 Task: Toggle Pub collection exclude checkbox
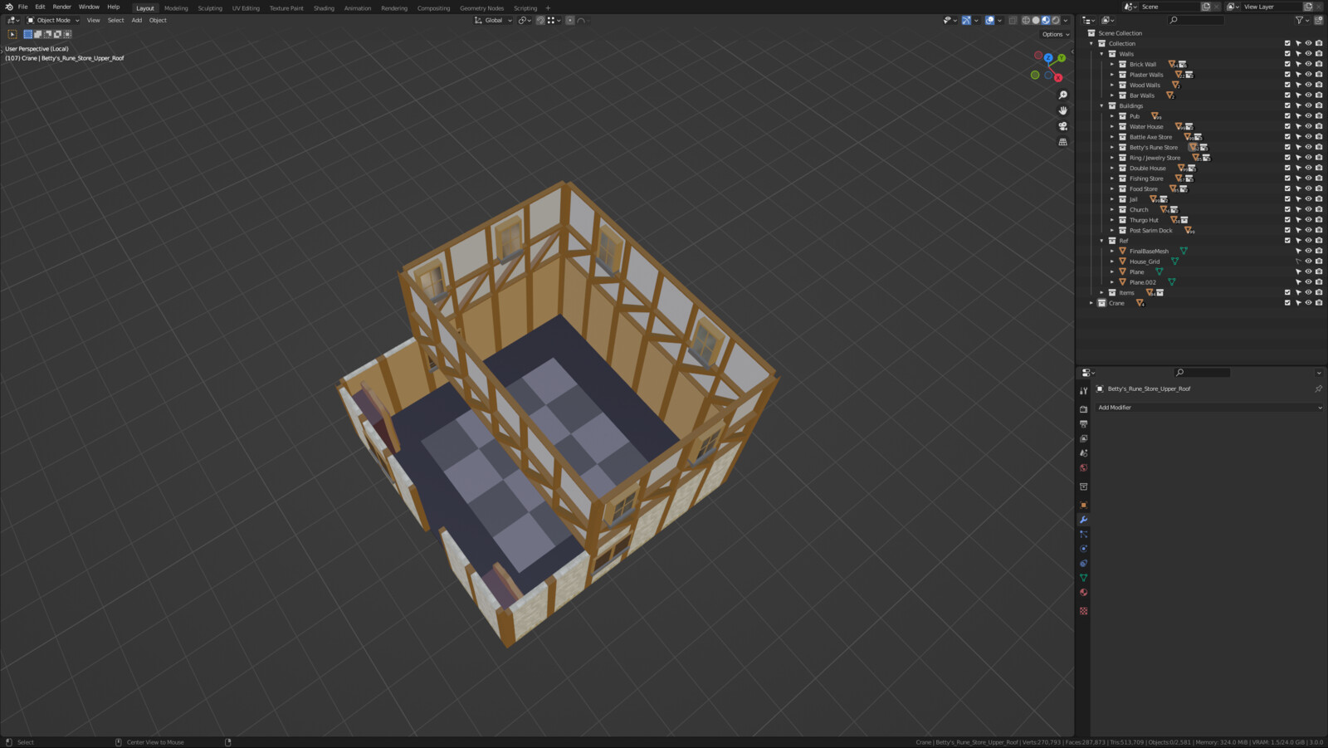tap(1287, 116)
